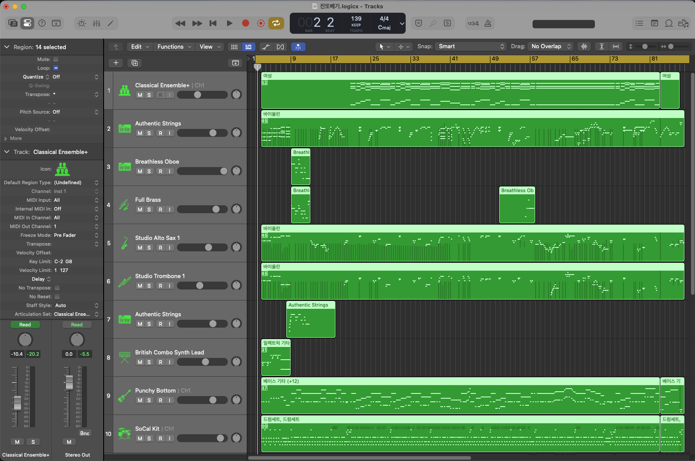This screenshot has width=695, height=461.
Task: Solo the Breathless Oboe track
Action: pos(149,172)
